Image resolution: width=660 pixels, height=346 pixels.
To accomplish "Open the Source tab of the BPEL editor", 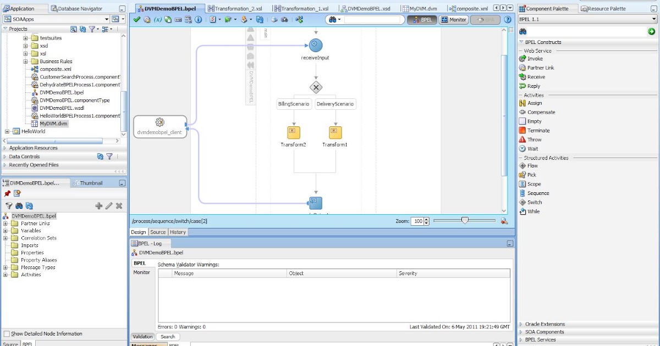I will [158, 232].
